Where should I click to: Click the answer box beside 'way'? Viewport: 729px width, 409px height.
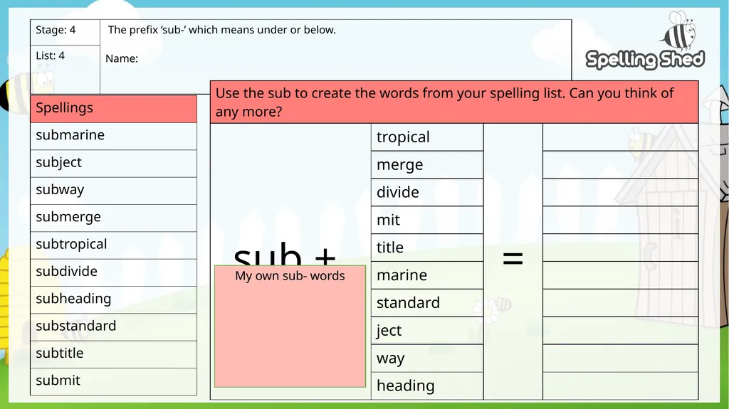click(620, 358)
